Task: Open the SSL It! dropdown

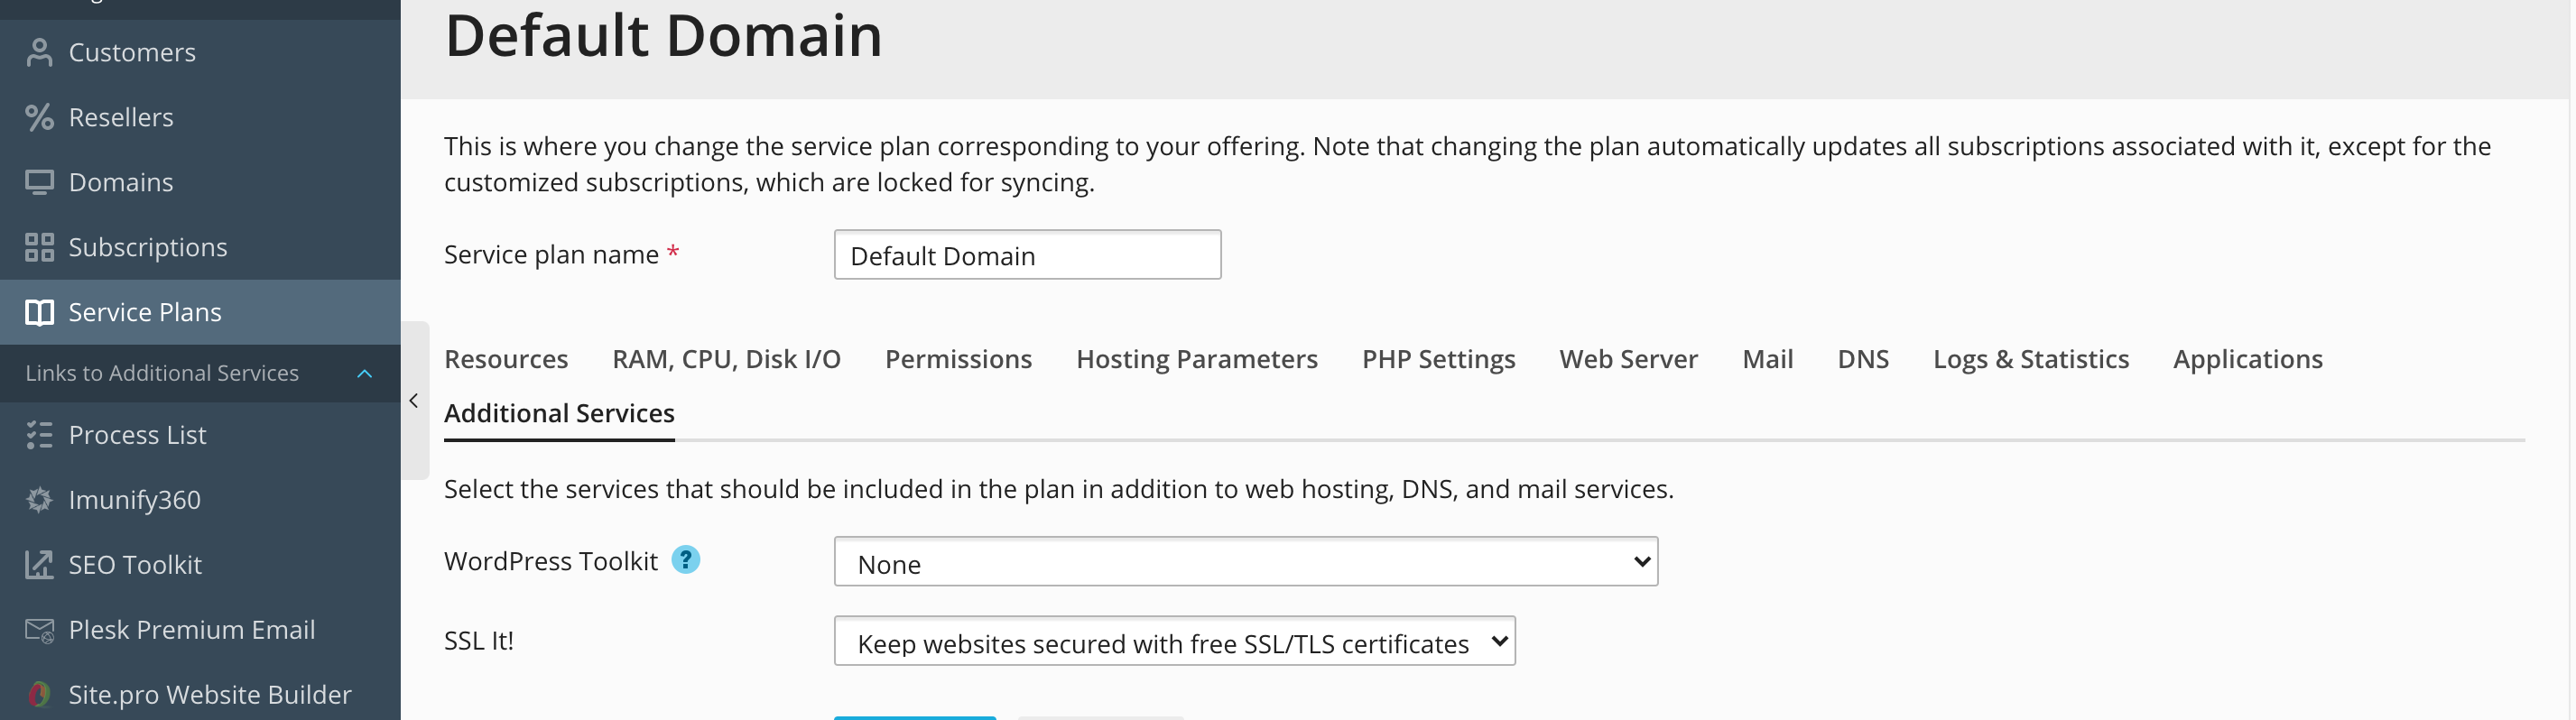Action: [1174, 642]
